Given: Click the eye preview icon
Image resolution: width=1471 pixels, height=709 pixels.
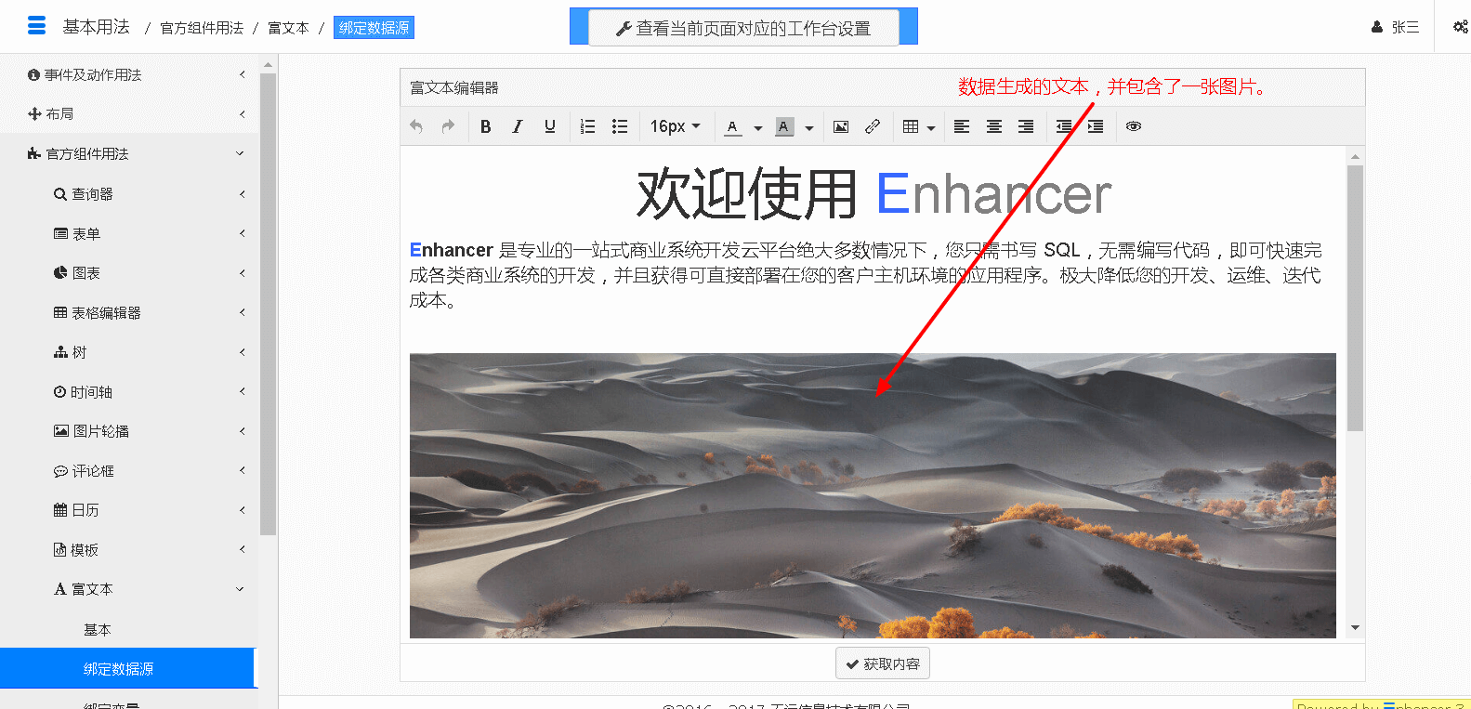Looking at the screenshot, I should coord(1134,126).
